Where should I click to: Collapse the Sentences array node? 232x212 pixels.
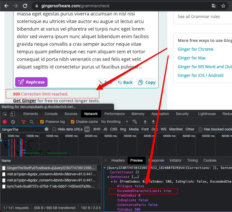[x=108, y=177]
